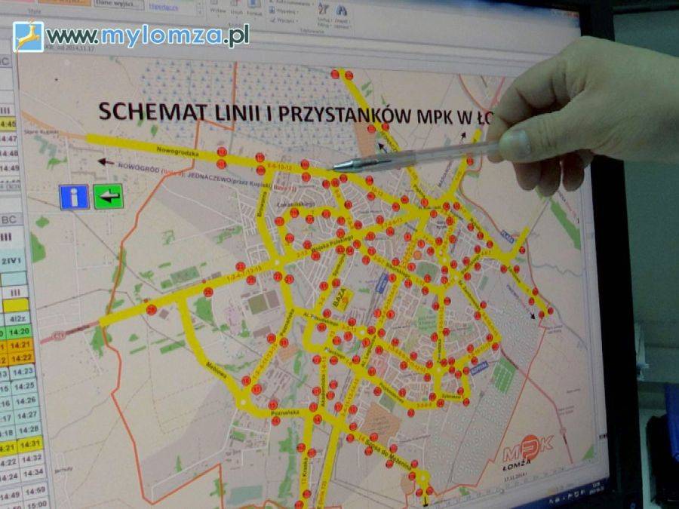Click the BAZA label on map

[340, 298]
